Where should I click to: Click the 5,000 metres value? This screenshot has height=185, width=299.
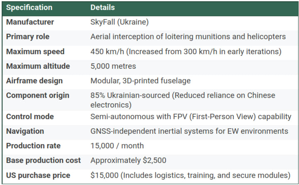coord(113,66)
